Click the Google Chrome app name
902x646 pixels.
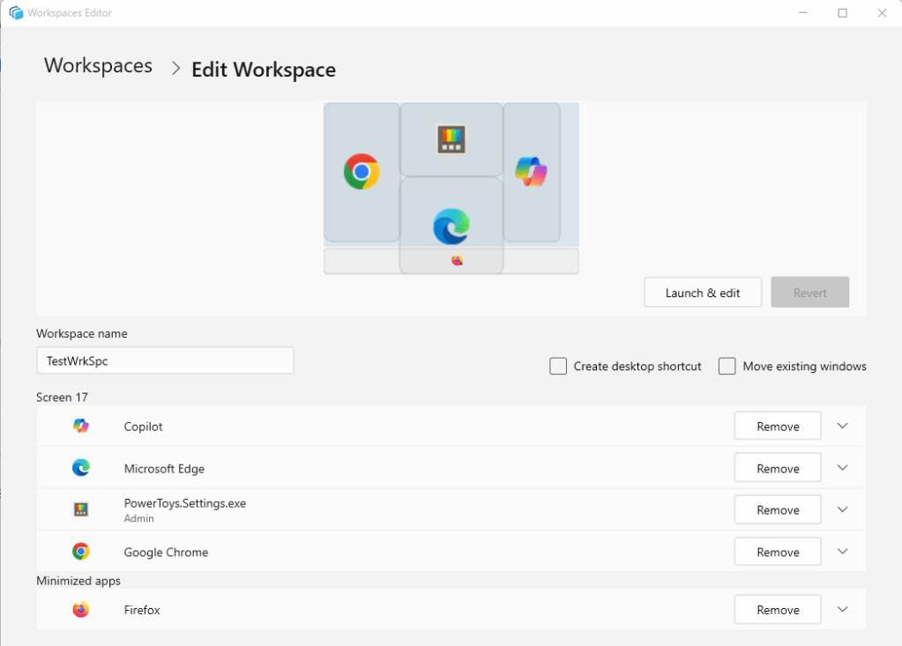(167, 552)
